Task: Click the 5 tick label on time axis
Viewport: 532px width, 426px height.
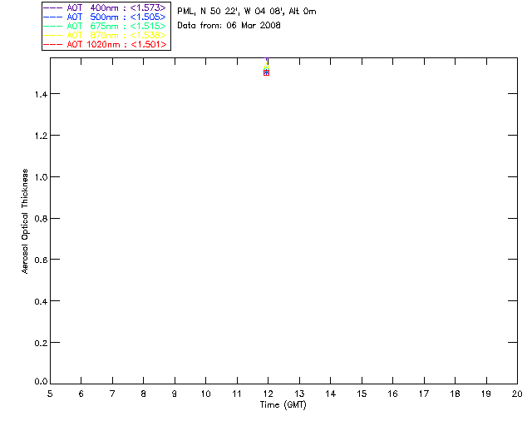Action: (50, 394)
